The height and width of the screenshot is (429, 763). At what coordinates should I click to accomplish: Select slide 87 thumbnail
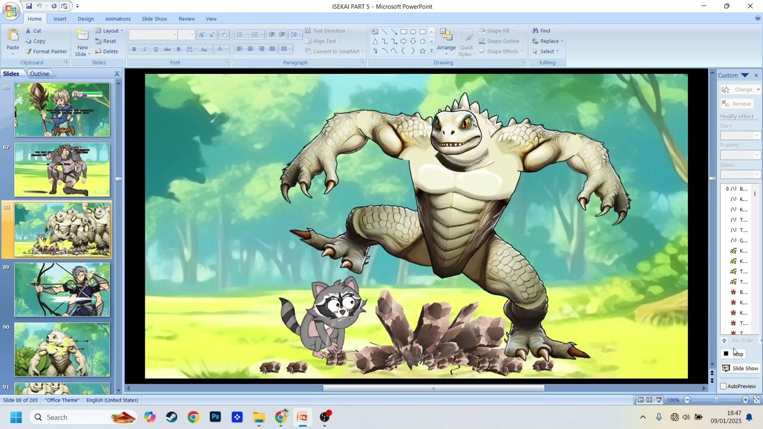[62, 170]
